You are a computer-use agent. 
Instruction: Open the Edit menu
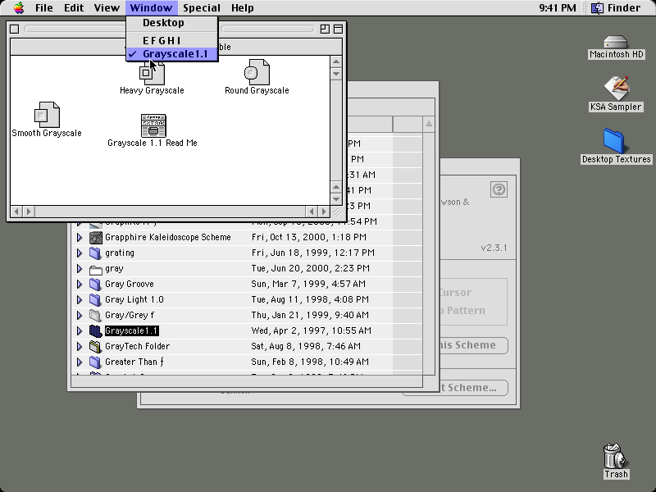click(74, 8)
